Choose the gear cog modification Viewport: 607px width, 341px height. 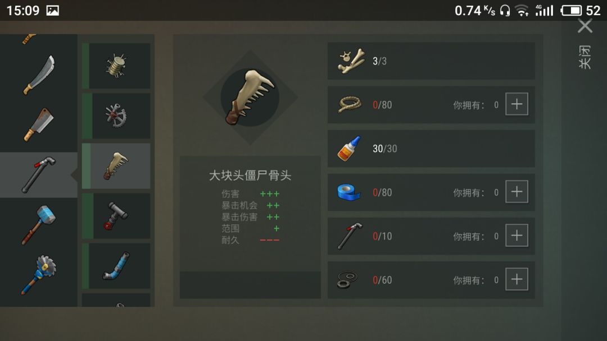[x=116, y=116]
